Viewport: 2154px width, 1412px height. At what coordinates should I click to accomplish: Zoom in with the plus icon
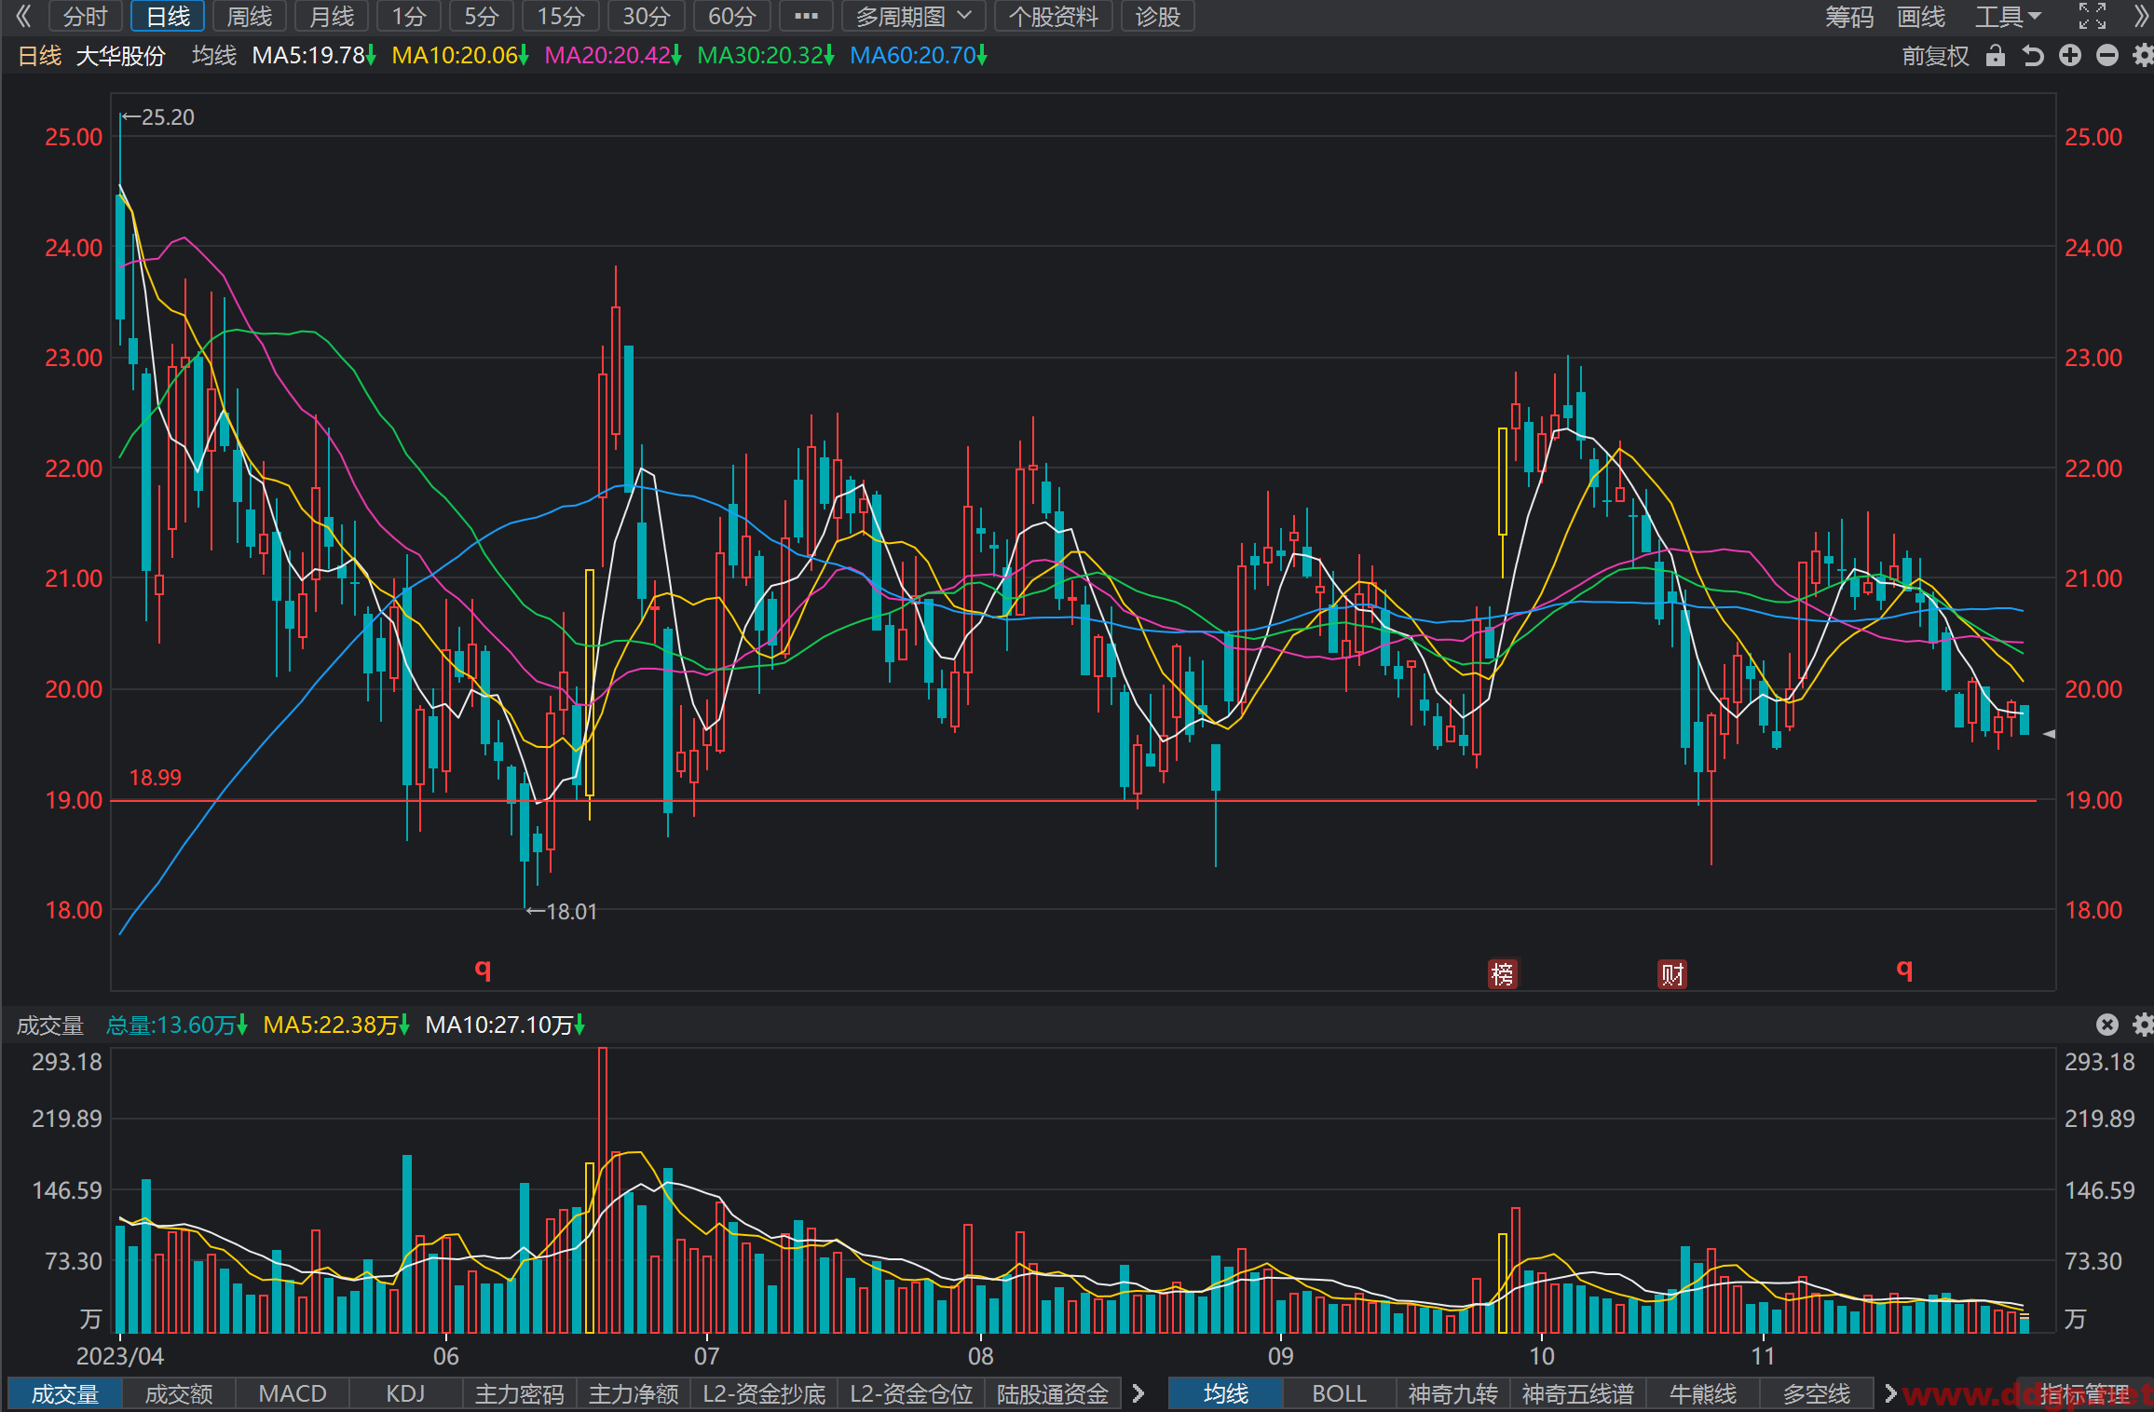pos(2070,56)
